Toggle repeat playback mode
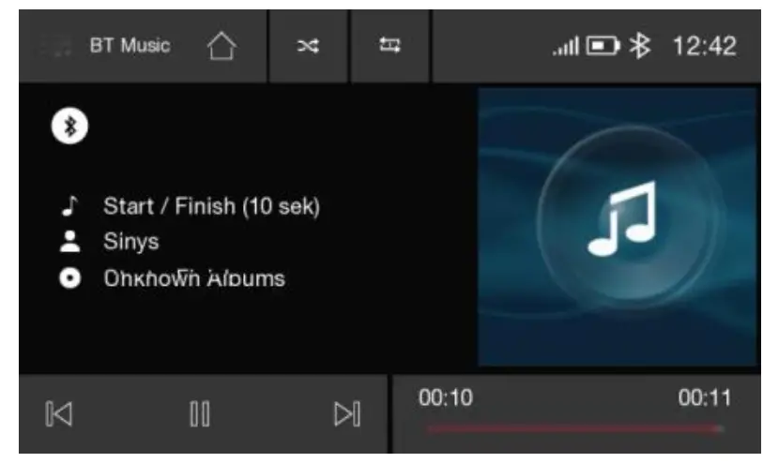This screenshot has height=463, width=763. [x=389, y=45]
